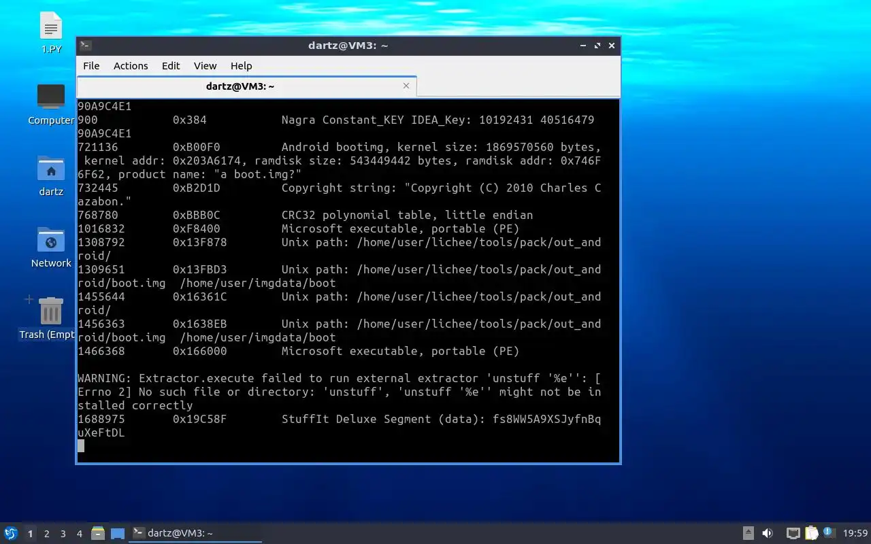Open the Edit menu

coord(171,66)
